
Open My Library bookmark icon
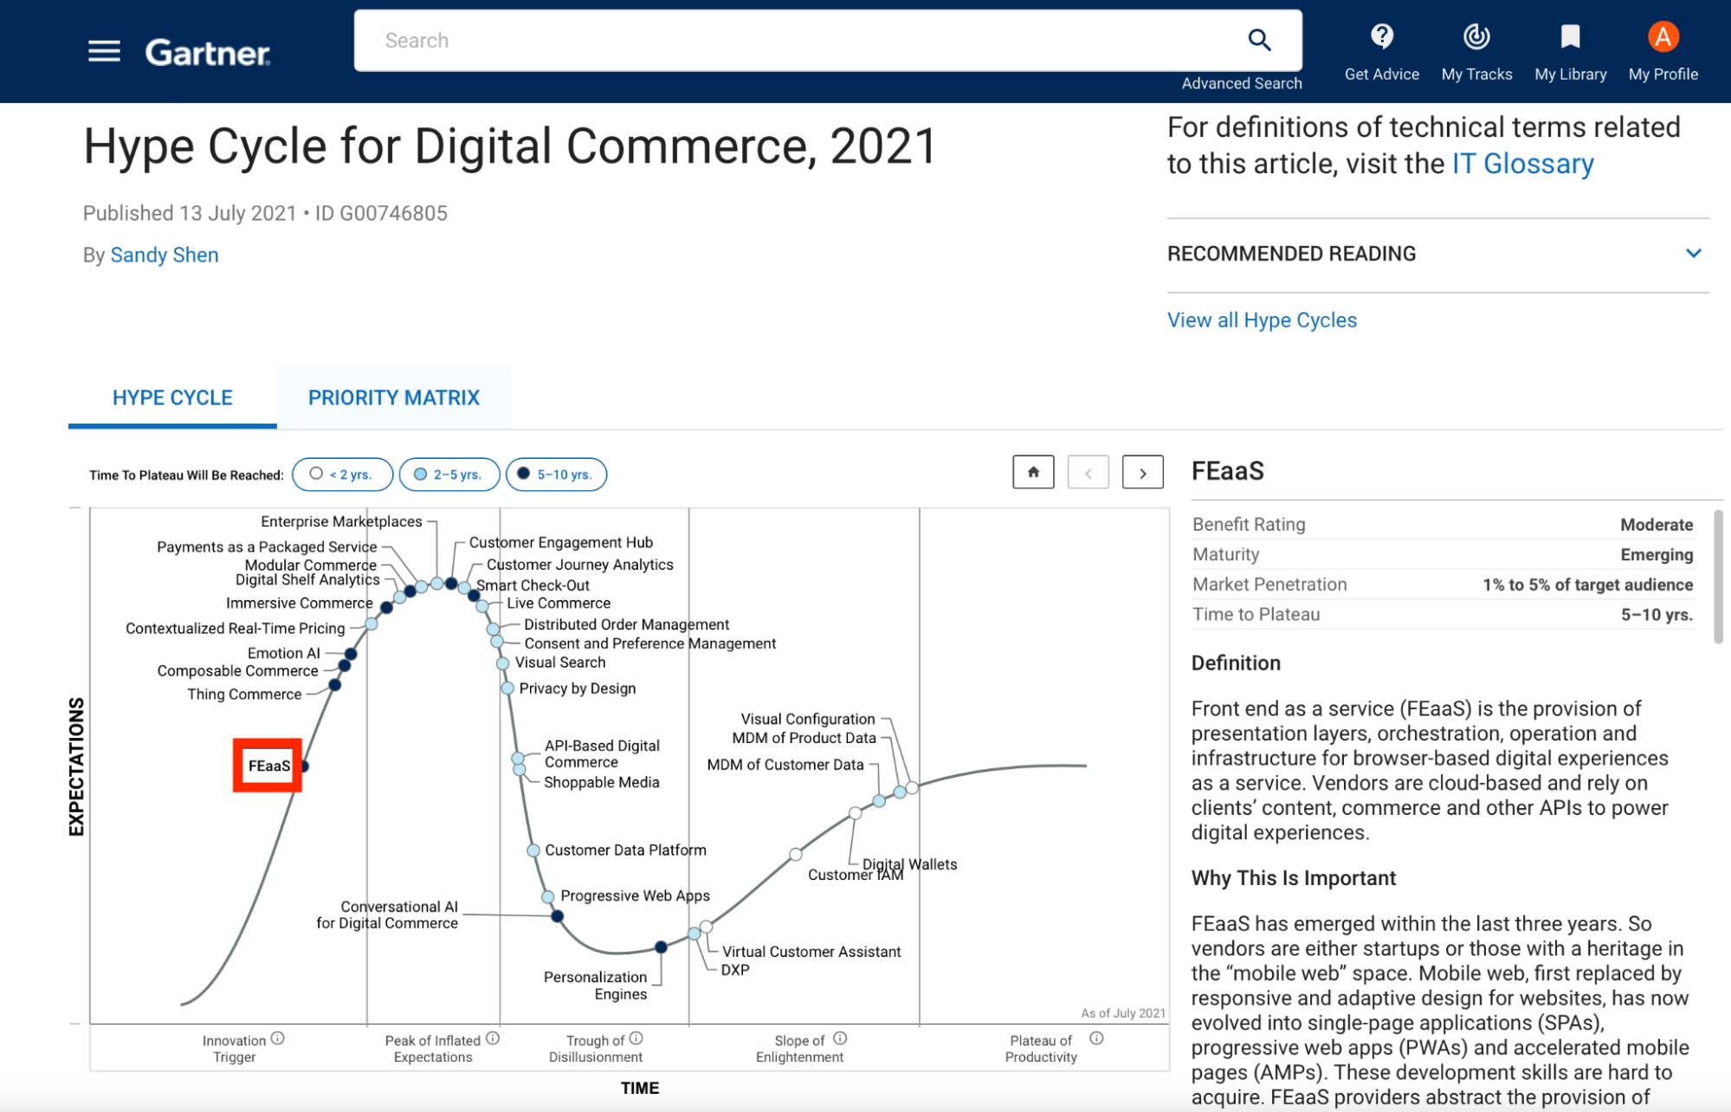coord(1570,36)
